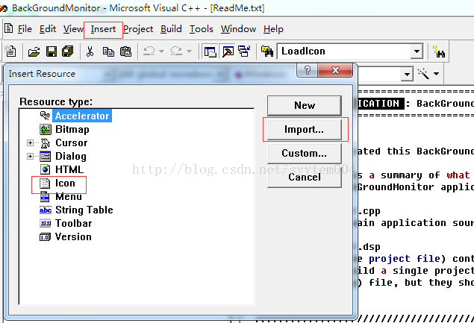Open the Help menu
Viewport: 474px width, 323px height.
(x=273, y=29)
